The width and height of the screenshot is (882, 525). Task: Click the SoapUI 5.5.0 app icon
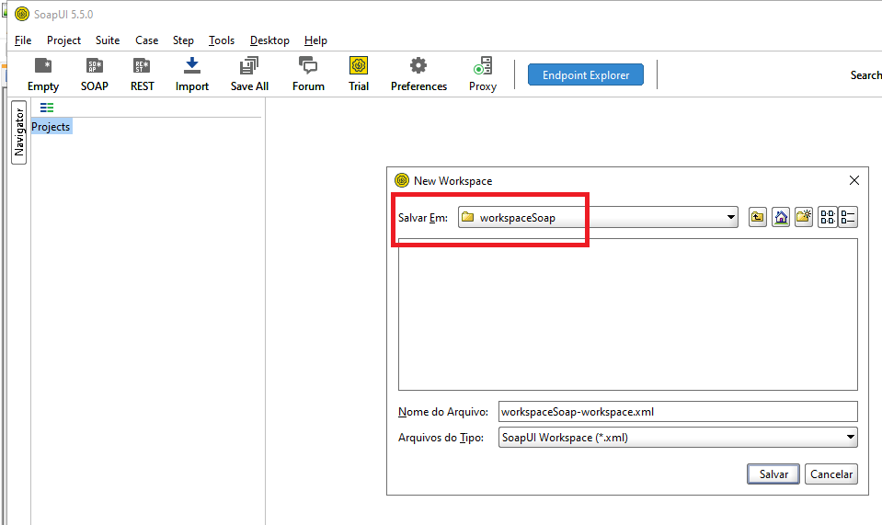22,14
